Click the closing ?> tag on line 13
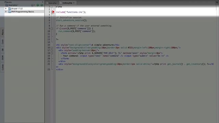This screenshot has height=123, width=219. point(57,40)
